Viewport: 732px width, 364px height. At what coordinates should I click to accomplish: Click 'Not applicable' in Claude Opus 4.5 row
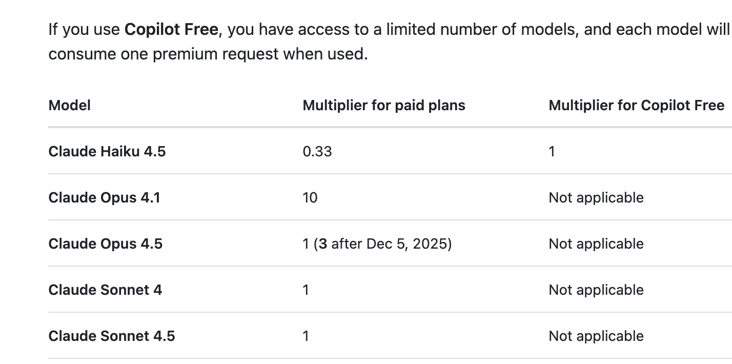click(x=596, y=244)
